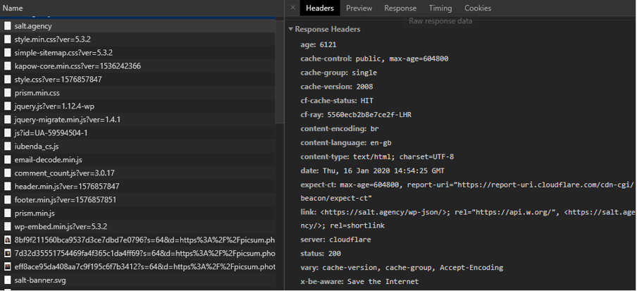Open the Preview tab
The width and height of the screenshot is (637, 291).
(x=359, y=8)
